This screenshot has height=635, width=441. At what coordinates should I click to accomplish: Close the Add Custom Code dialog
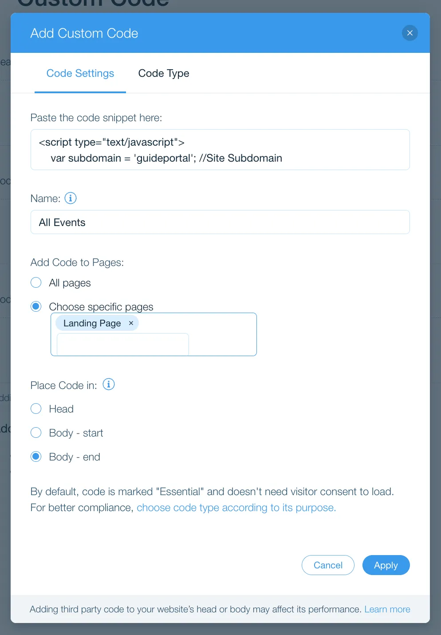[410, 33]
